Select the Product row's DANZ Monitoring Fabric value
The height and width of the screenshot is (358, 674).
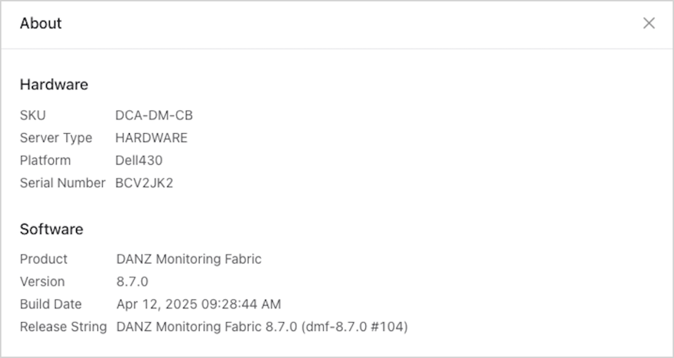189,259
